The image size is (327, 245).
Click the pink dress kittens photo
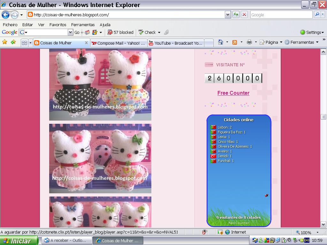tap(100, 159)
